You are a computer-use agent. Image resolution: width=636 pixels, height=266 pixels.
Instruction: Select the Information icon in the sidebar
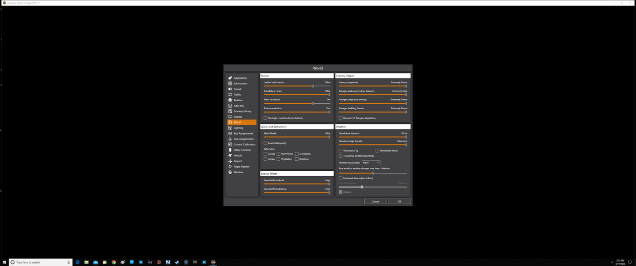(x=230, y=83)
